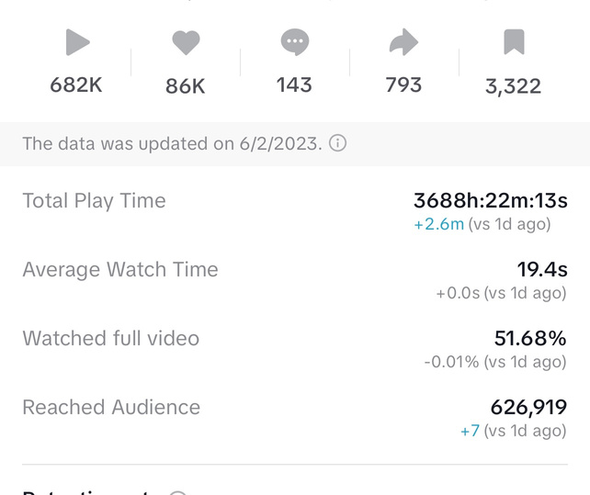590x495 pixels.
Task: Tap the data updated on 6/2/2023 notice
Action: point(172,144)
